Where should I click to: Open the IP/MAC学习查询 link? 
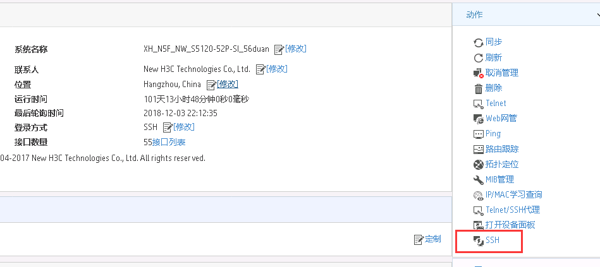pos(513,194)
